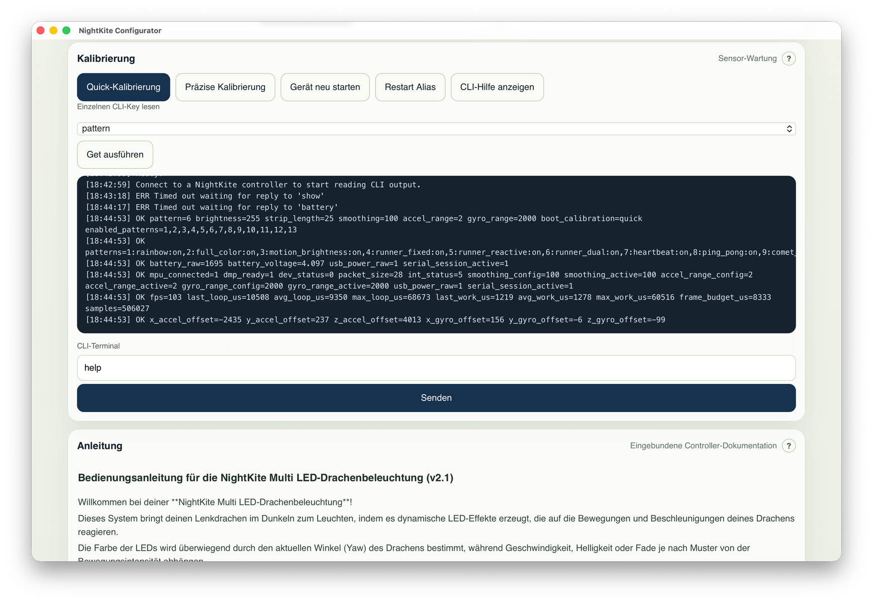The width and height of the screenshot is (873, 603).
Task: Click the Anleitung section heading
Action: pyautogui.click(x=100, y=446)
